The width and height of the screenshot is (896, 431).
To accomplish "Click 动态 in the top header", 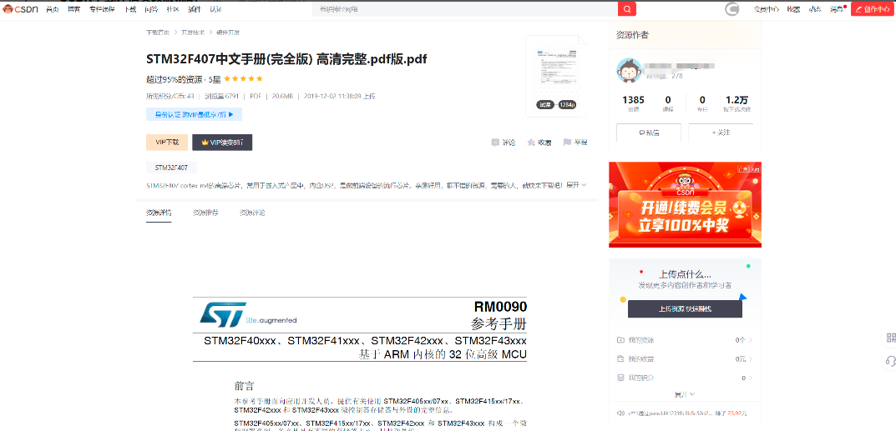I will [x=815, y=9].
